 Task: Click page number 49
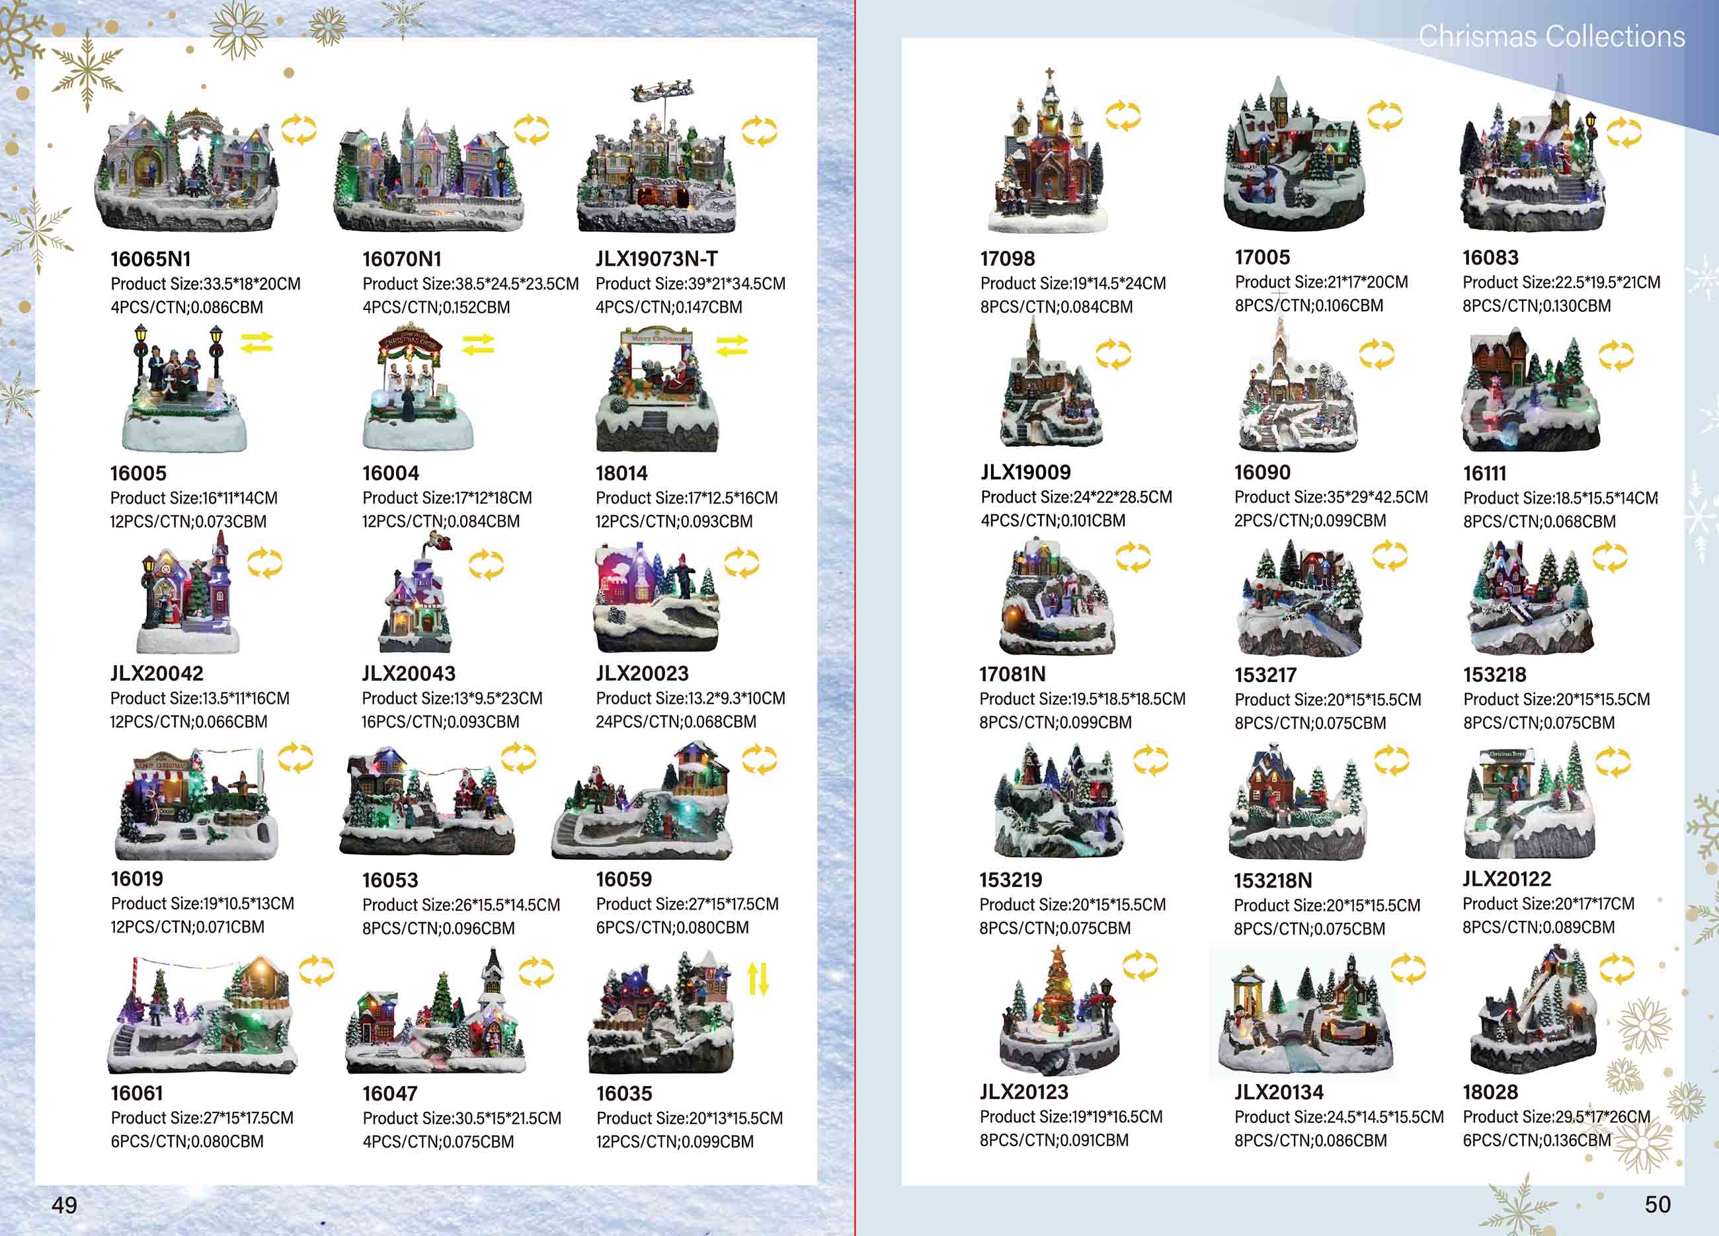click(x=64, y=1205)
